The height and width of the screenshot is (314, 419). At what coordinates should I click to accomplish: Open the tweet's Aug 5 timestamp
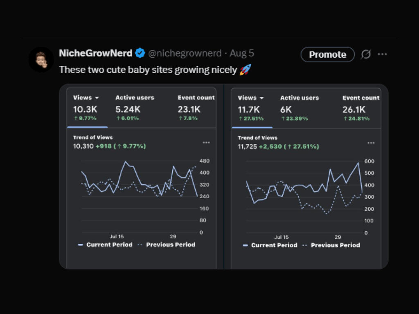click(x=242, y=53)
